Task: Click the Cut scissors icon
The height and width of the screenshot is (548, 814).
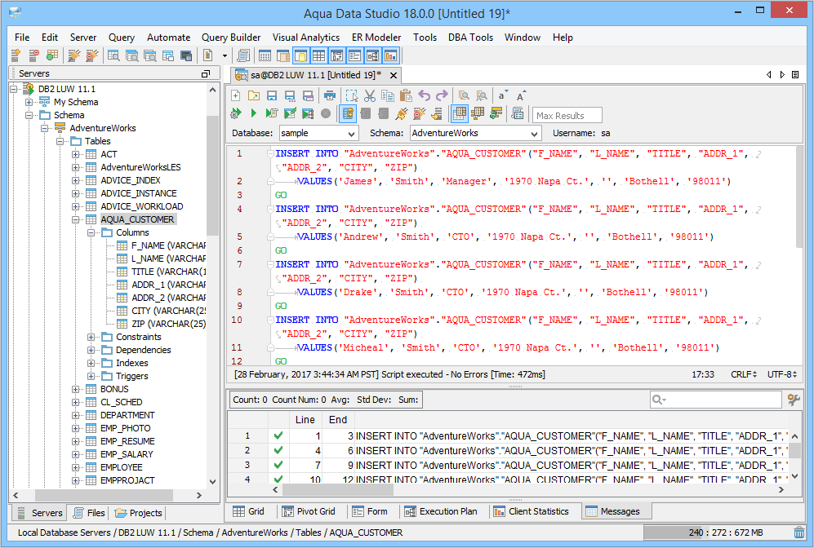Action: (x=370, y=95)
